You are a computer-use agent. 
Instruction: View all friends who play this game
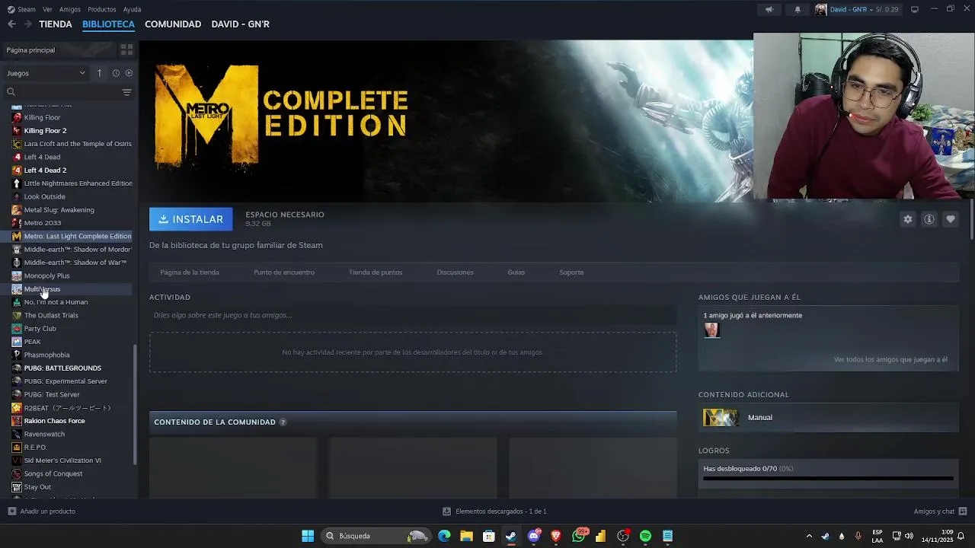pos(890,359)
